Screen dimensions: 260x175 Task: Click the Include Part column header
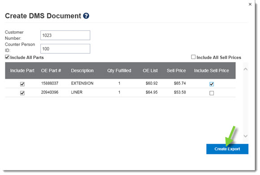point(22,71)
